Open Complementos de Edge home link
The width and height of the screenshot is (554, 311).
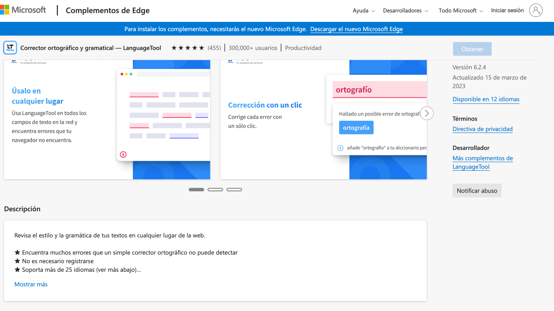[x=108, y=10]
